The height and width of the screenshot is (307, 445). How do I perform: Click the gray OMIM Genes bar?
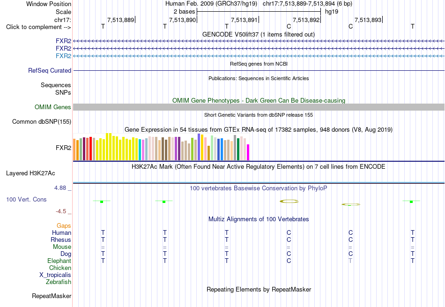click(259, 107)
